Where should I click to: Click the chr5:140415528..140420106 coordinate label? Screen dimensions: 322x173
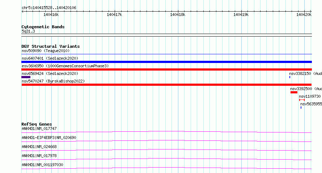pos(49,8)
